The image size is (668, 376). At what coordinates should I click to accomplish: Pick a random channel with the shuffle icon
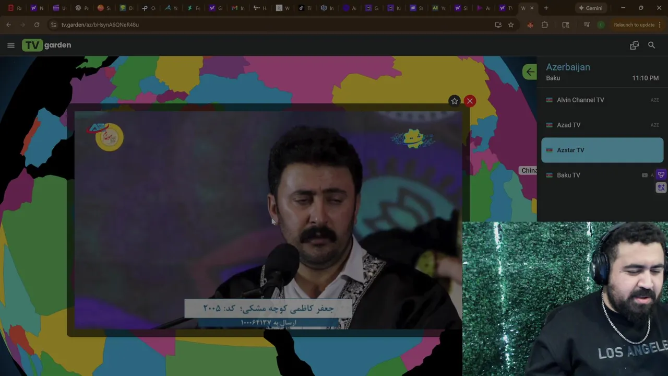coord(634,45)
